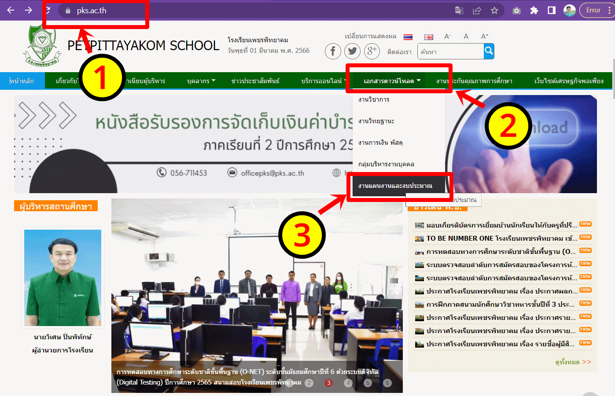
Task: Expand the เอกสารดาวน์โหลด dropdown menu
Action: [392, 81]
